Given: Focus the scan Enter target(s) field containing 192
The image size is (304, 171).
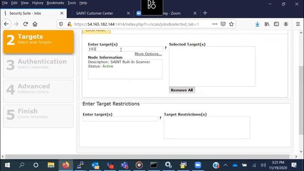Looking at the screenshot, I should tap(125, 49).
